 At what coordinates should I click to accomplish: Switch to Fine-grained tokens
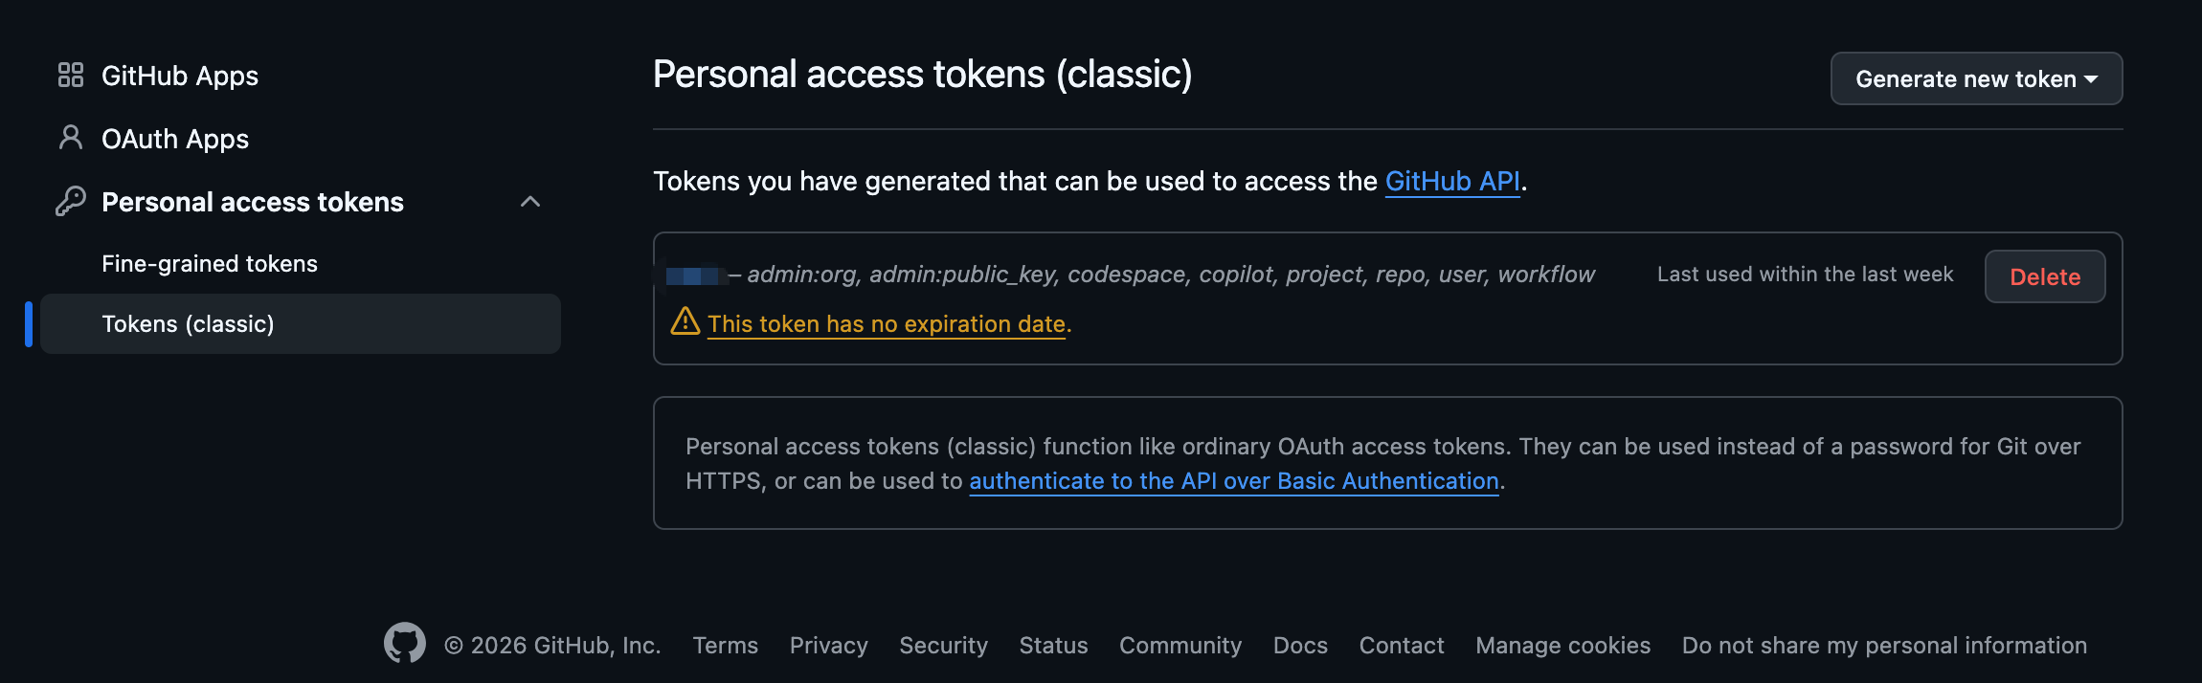pos(210,263)
